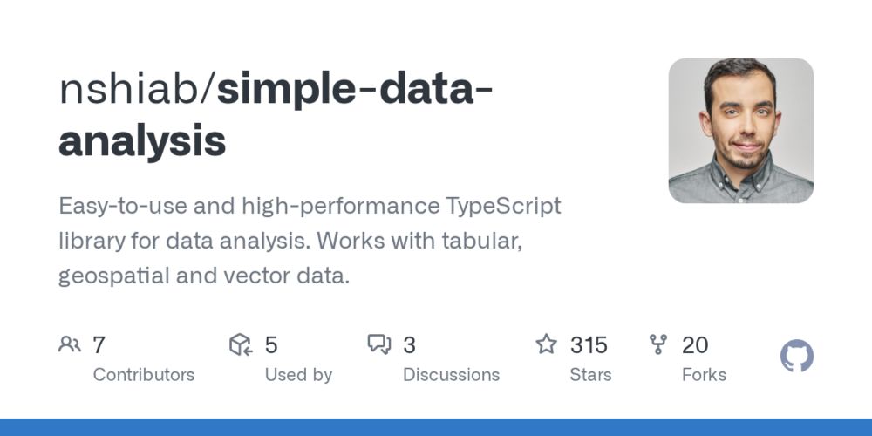This screenshot has height=436, width=872.
Task: Select the "Discussions" label
Action: (x=451, y=375)
